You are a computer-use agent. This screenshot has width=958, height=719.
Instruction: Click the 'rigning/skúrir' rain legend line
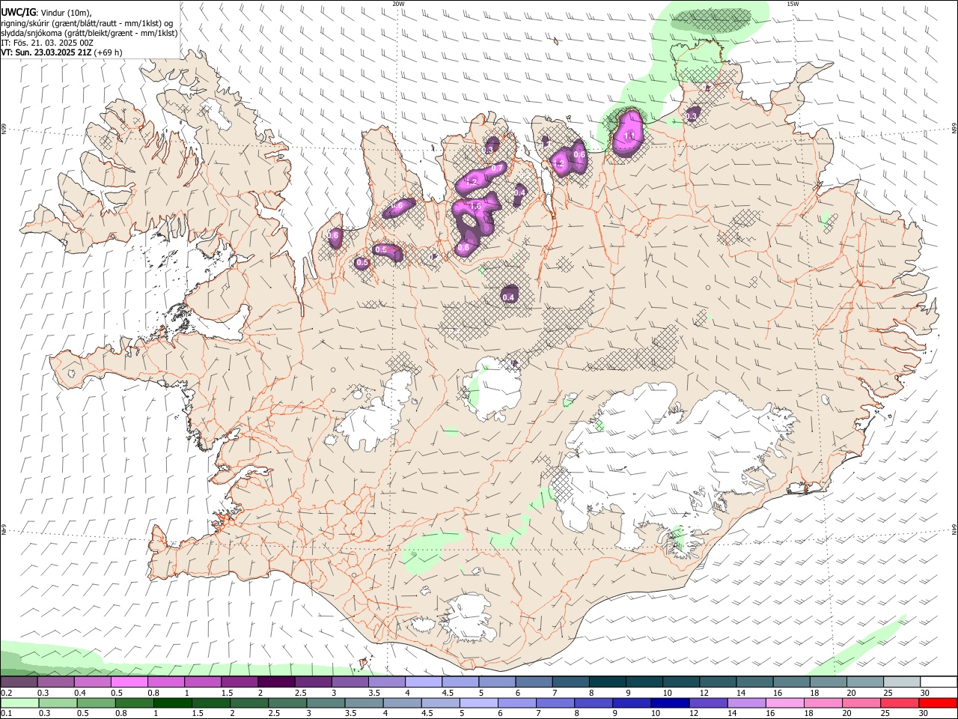(86, 22)
